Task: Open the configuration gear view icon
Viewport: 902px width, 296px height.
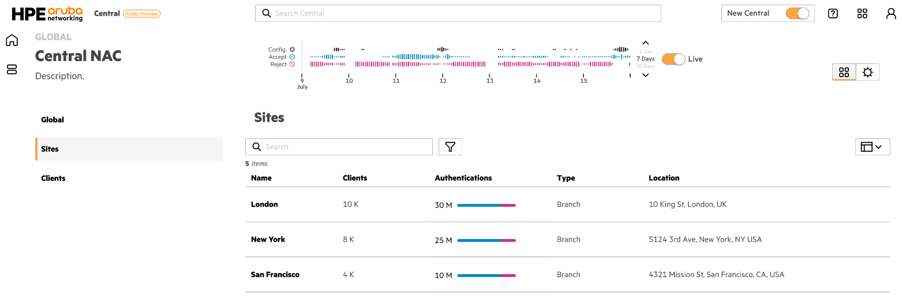Action: 867,72
